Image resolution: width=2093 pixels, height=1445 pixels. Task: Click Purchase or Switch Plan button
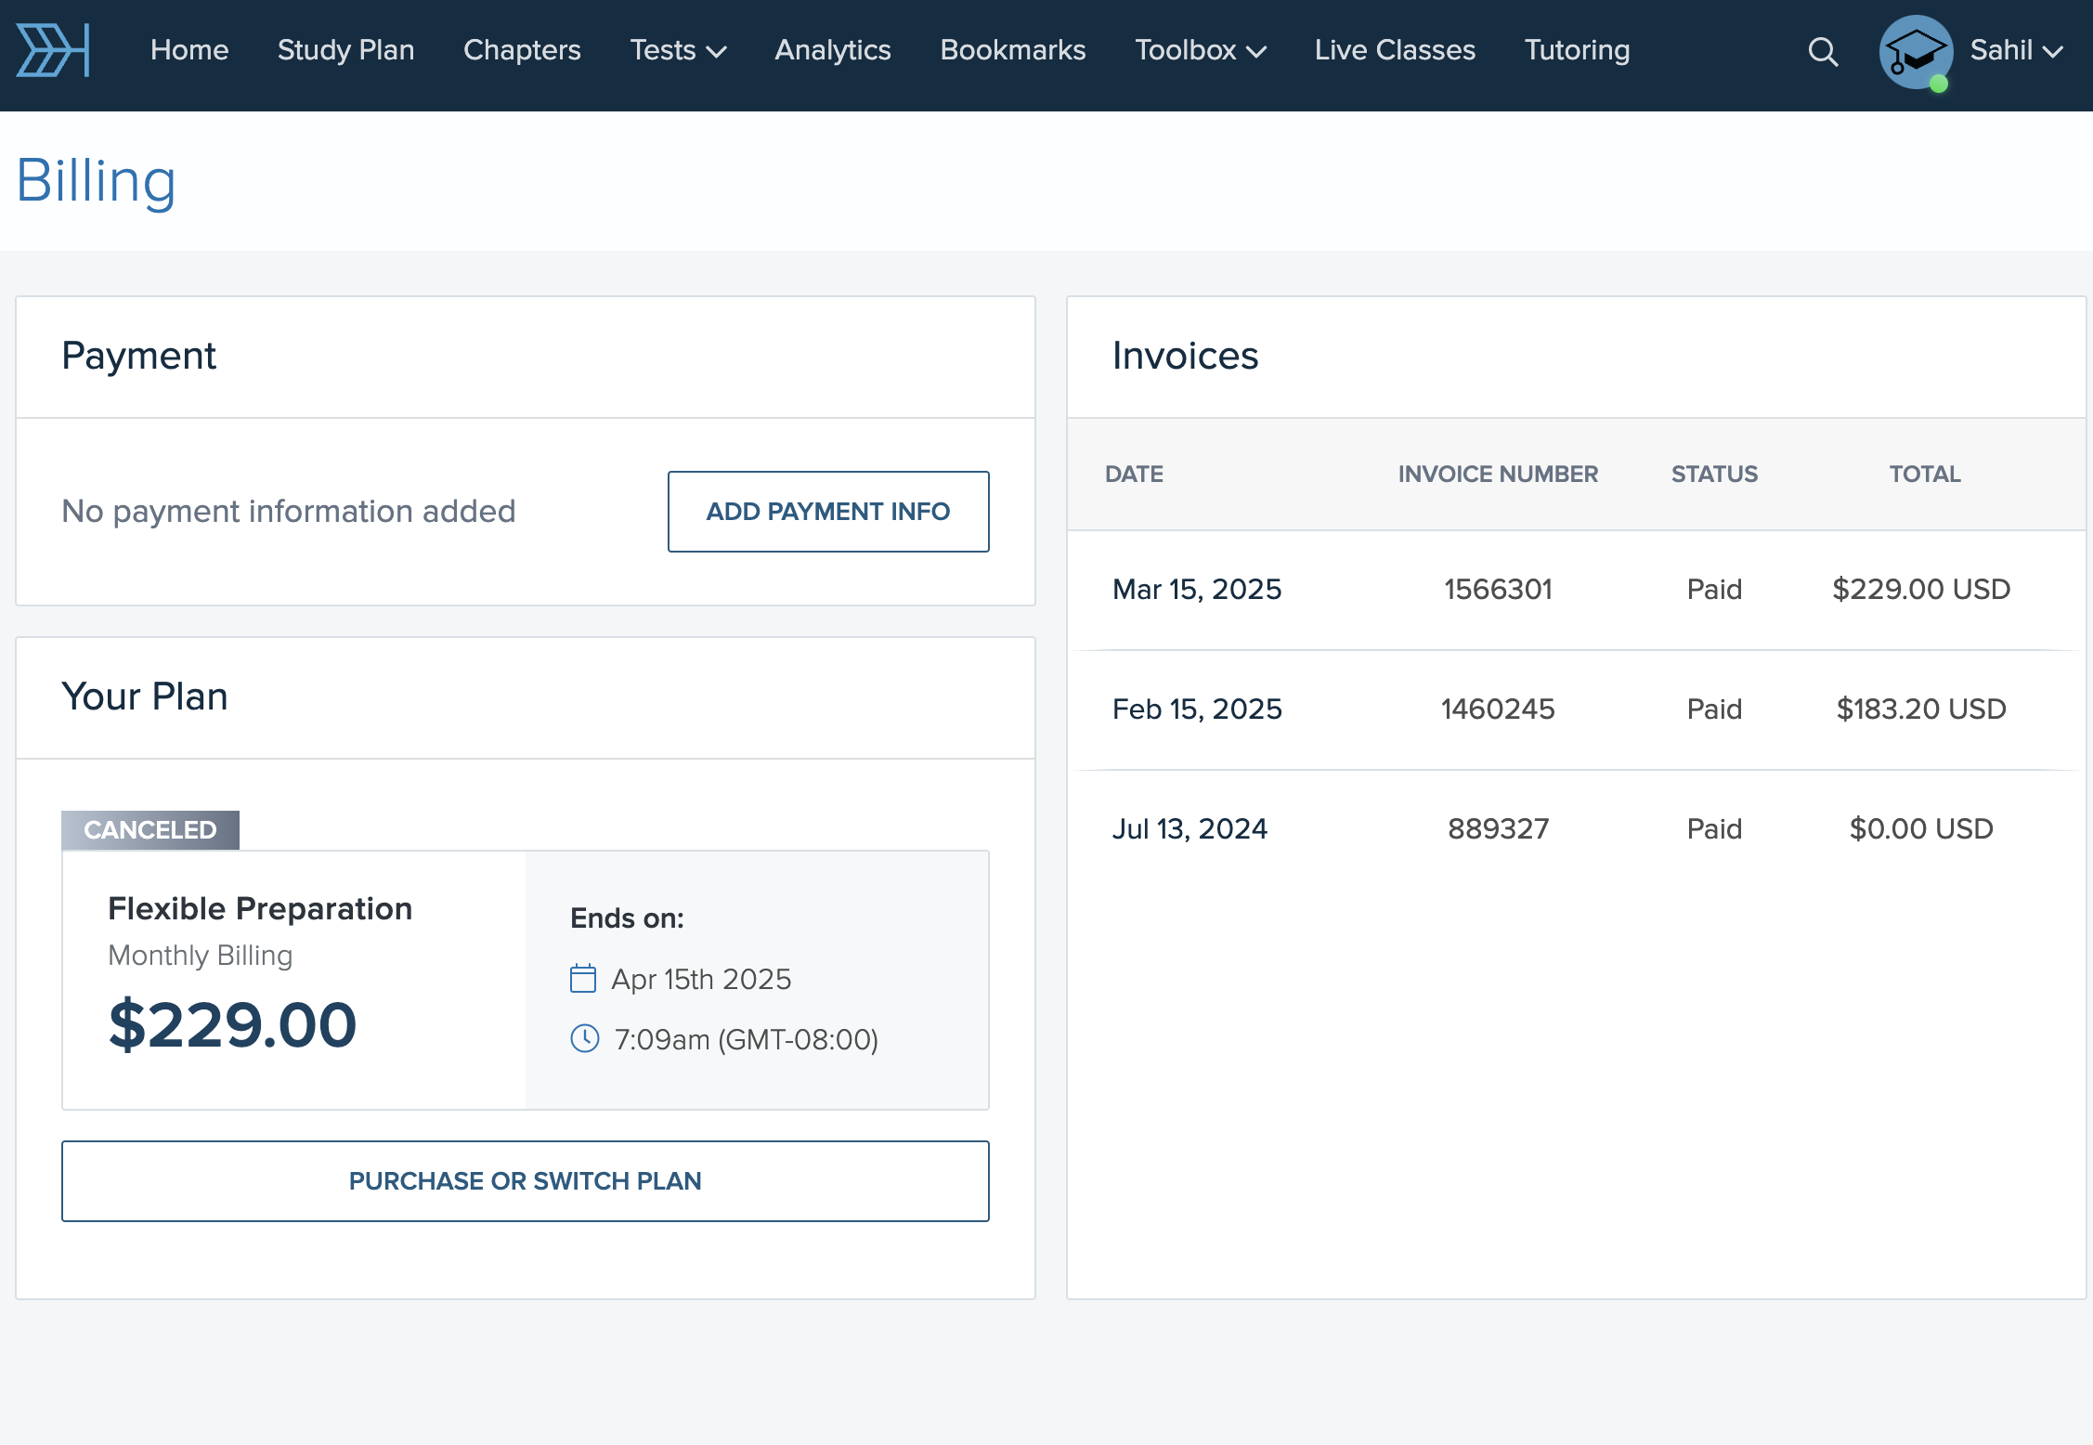coord(526,1181)
